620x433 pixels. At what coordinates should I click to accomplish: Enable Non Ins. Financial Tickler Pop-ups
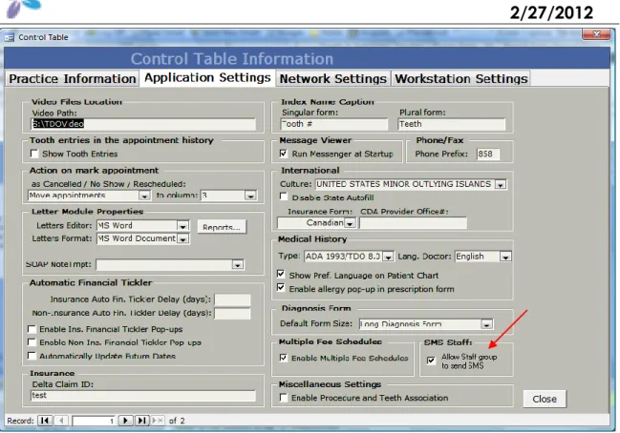32,342
